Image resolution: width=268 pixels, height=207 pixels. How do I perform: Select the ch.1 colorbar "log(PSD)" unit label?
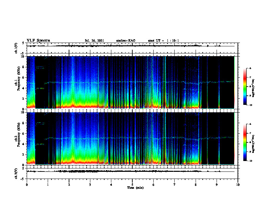253,88
